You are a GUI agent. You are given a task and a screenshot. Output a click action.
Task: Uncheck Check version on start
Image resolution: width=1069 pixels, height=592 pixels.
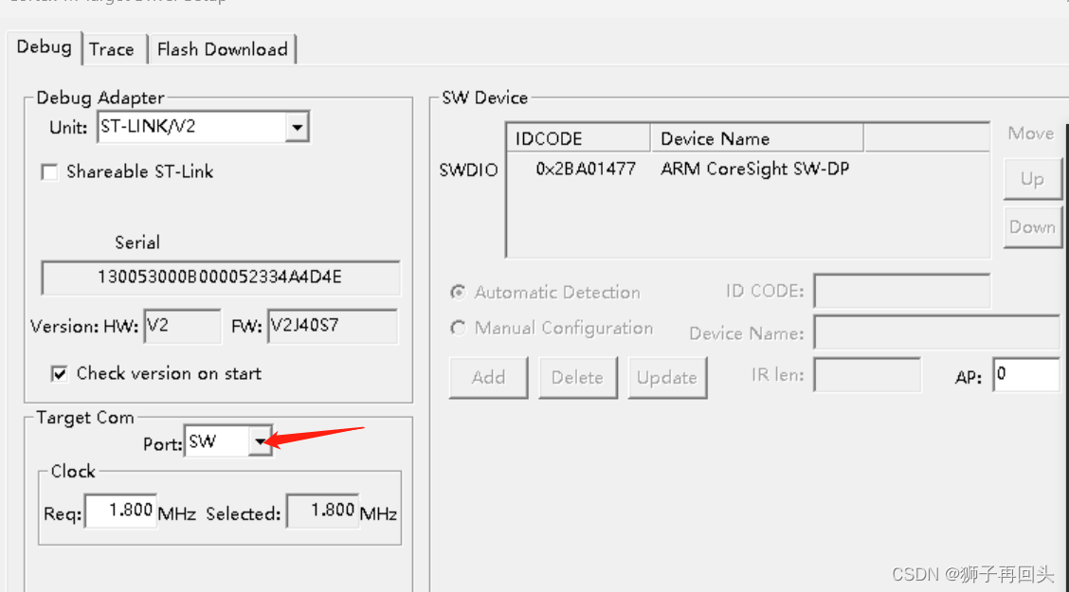59,373
